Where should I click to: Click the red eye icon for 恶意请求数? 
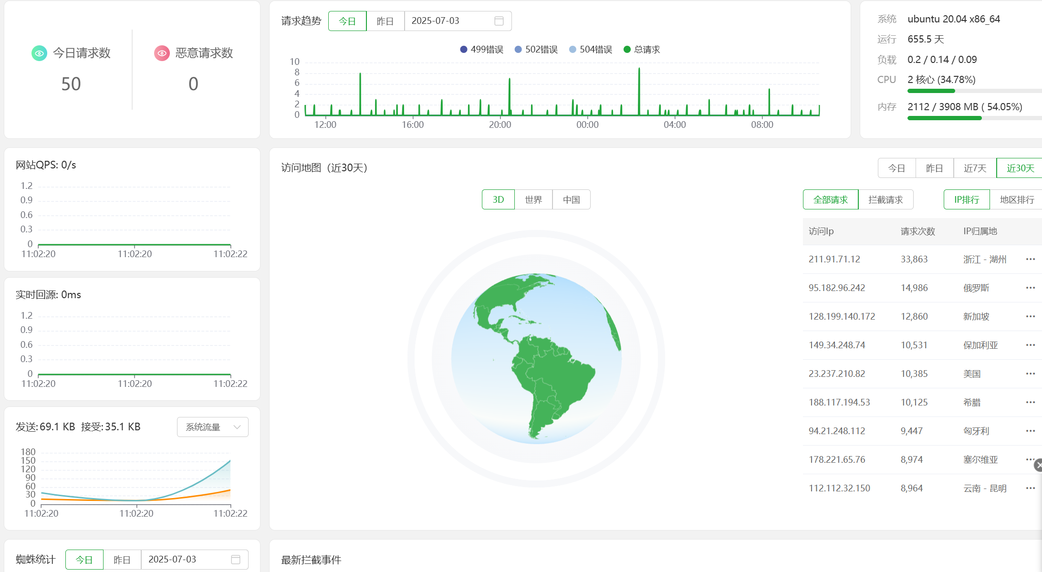pyautogui.click(x=162, y=53)
